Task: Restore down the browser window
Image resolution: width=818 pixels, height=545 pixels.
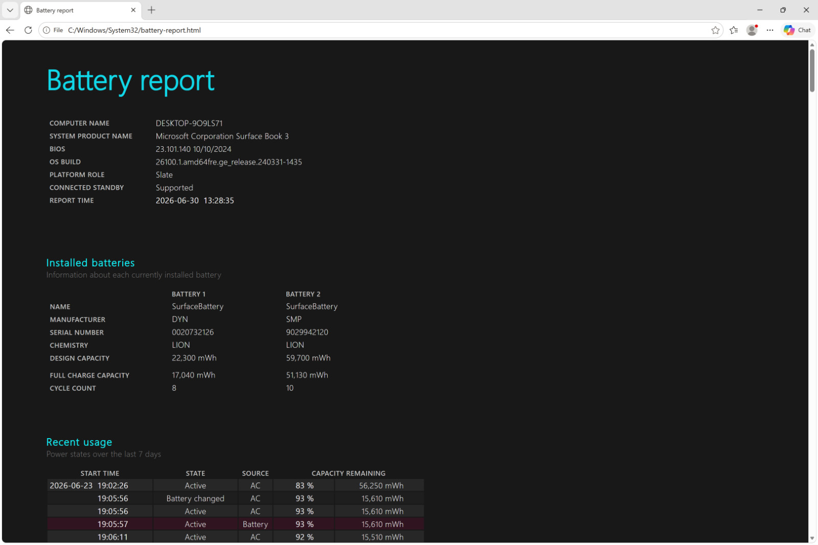Action: [x=783, y=10]
